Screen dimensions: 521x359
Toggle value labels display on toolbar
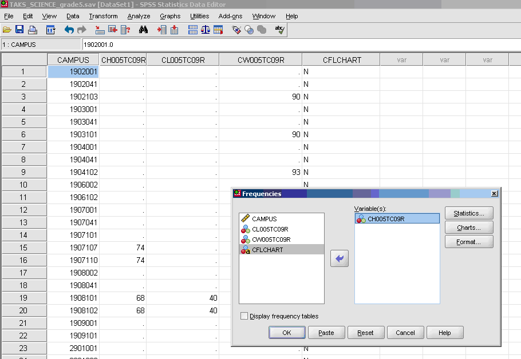tap(237, 30)
